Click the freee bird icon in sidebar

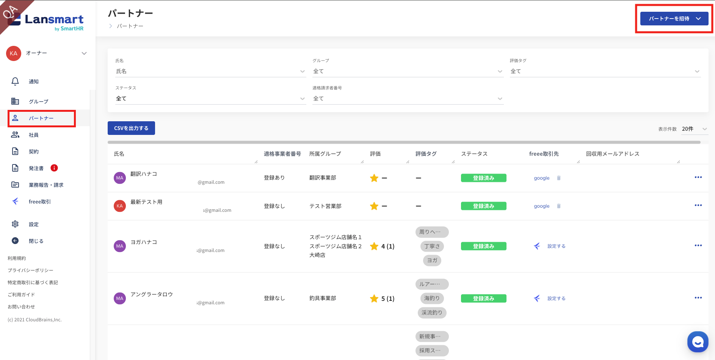(15, 201)
